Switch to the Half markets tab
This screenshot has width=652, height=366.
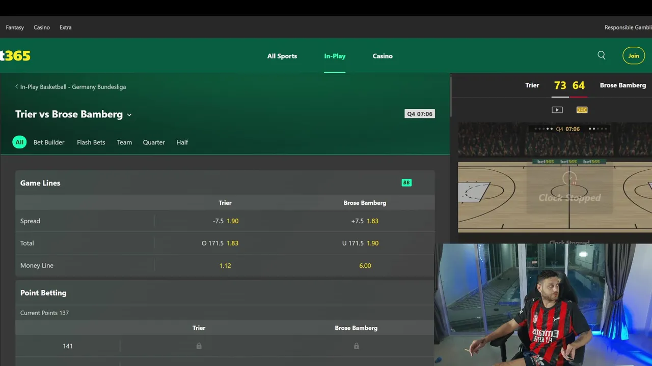pos(182,142)
